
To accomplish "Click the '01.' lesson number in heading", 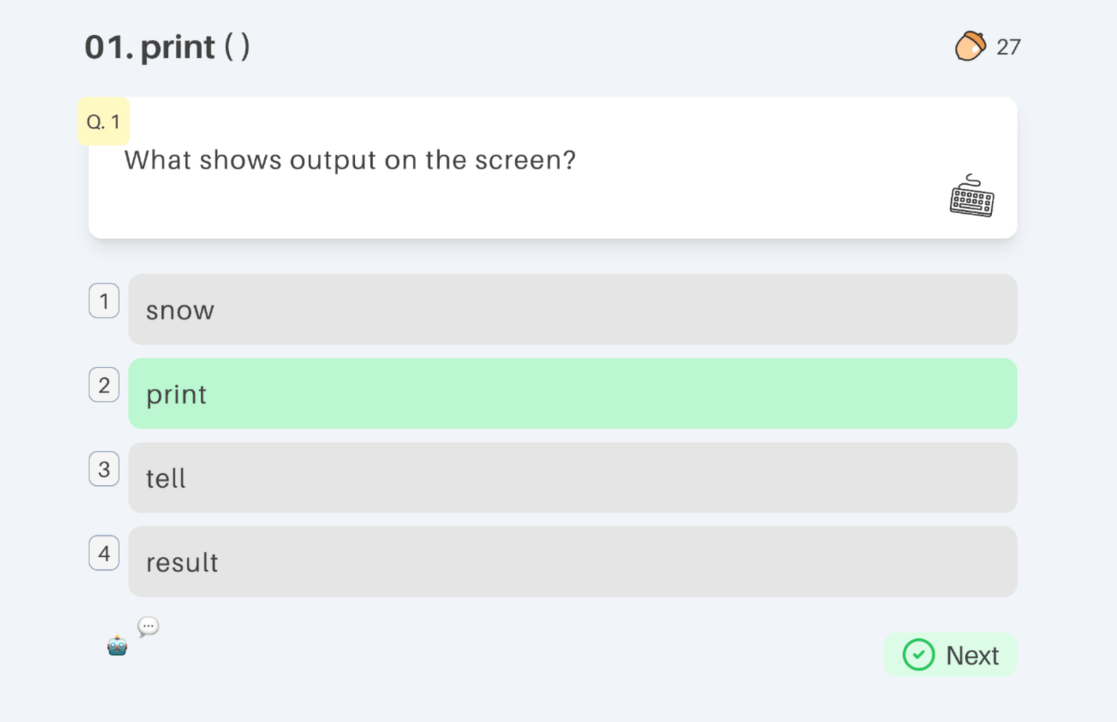I will [109, 47].
